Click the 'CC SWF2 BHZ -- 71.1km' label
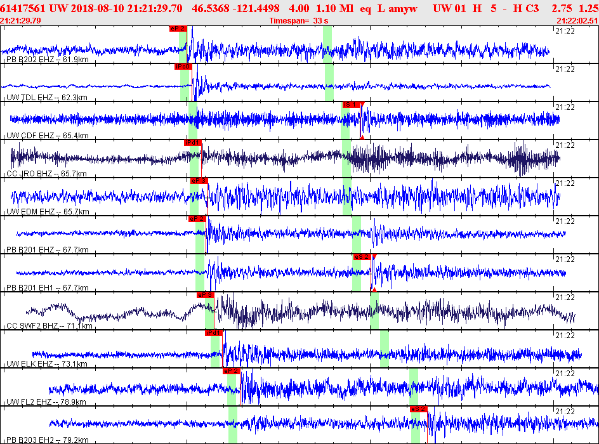The width and height of the screenshot is (599, 444). click(49, 326)
